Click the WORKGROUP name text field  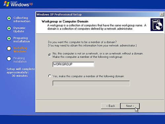[x=73, y=64]
